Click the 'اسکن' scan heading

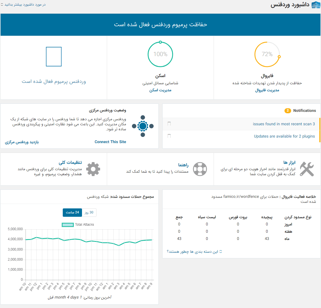[x=160, y=76]
